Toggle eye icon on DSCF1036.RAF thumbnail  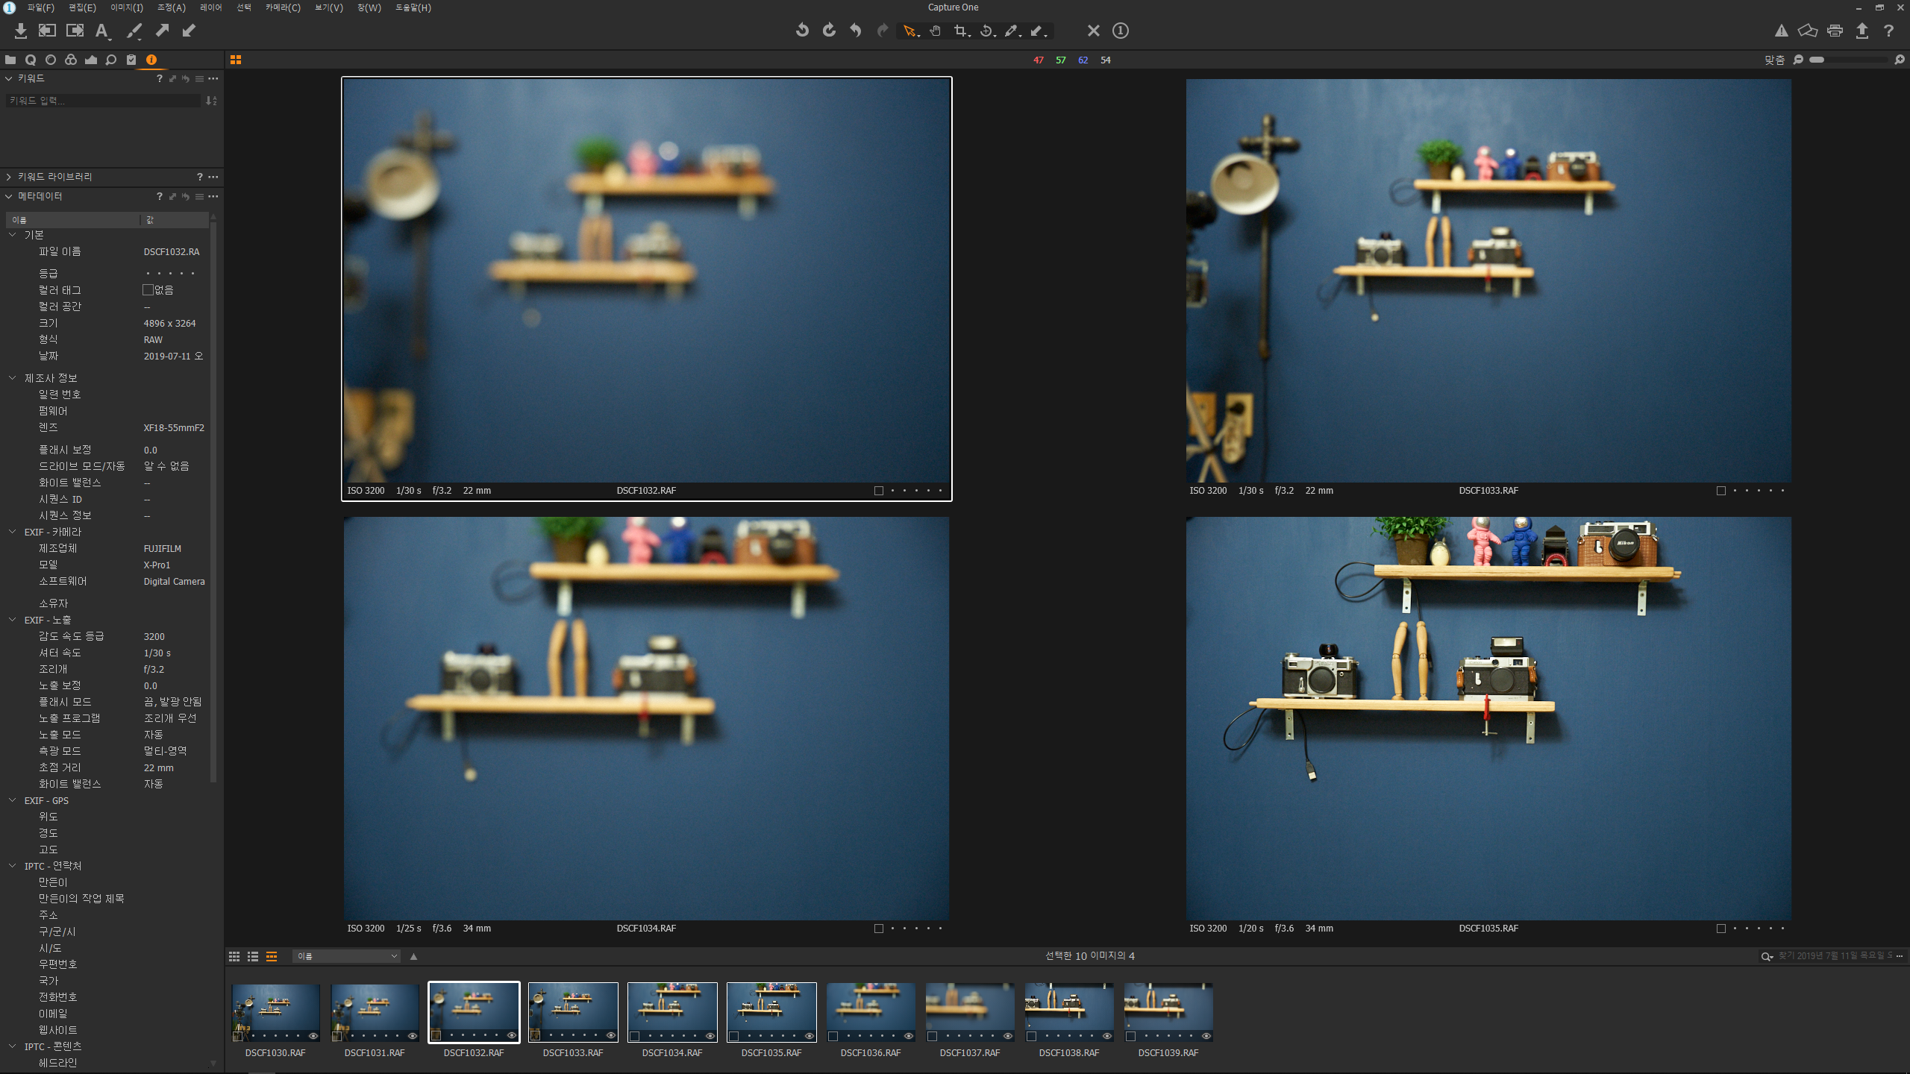tap(909, 1036)
